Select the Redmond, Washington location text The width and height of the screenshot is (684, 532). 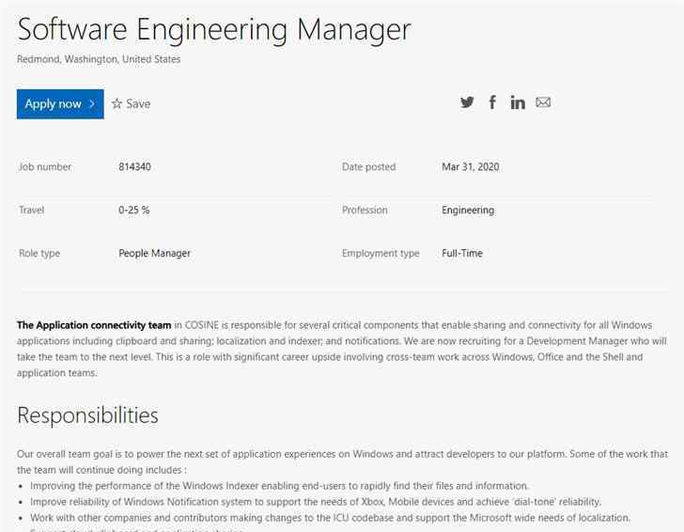click(x=99, y=59)
